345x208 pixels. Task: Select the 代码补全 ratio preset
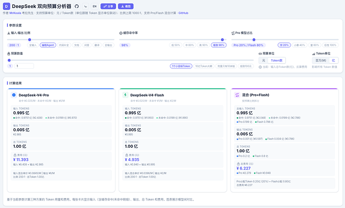pyautogui.click(x=64, y=45)
